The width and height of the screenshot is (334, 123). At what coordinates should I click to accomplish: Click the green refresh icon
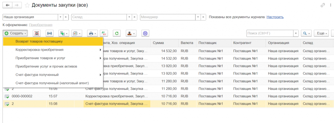(117, 33)
